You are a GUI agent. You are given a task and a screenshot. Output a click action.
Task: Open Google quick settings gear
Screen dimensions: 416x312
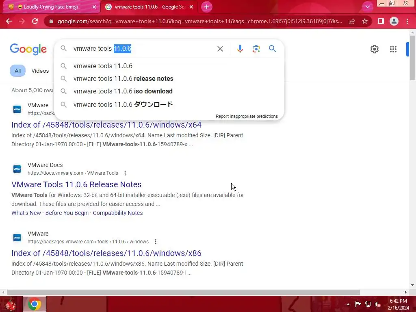[x=374, y=49]
